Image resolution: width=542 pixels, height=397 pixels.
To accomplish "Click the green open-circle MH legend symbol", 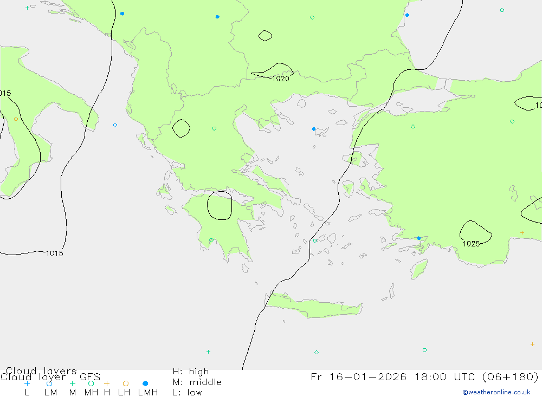I will coord(91,383).
